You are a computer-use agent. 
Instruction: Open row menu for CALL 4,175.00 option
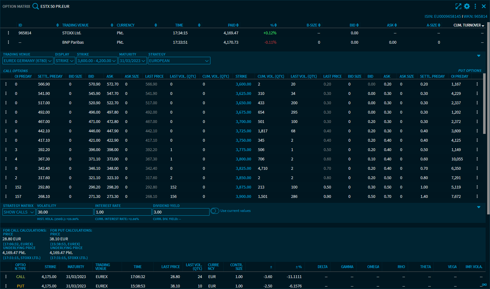(x=6, y=277)
